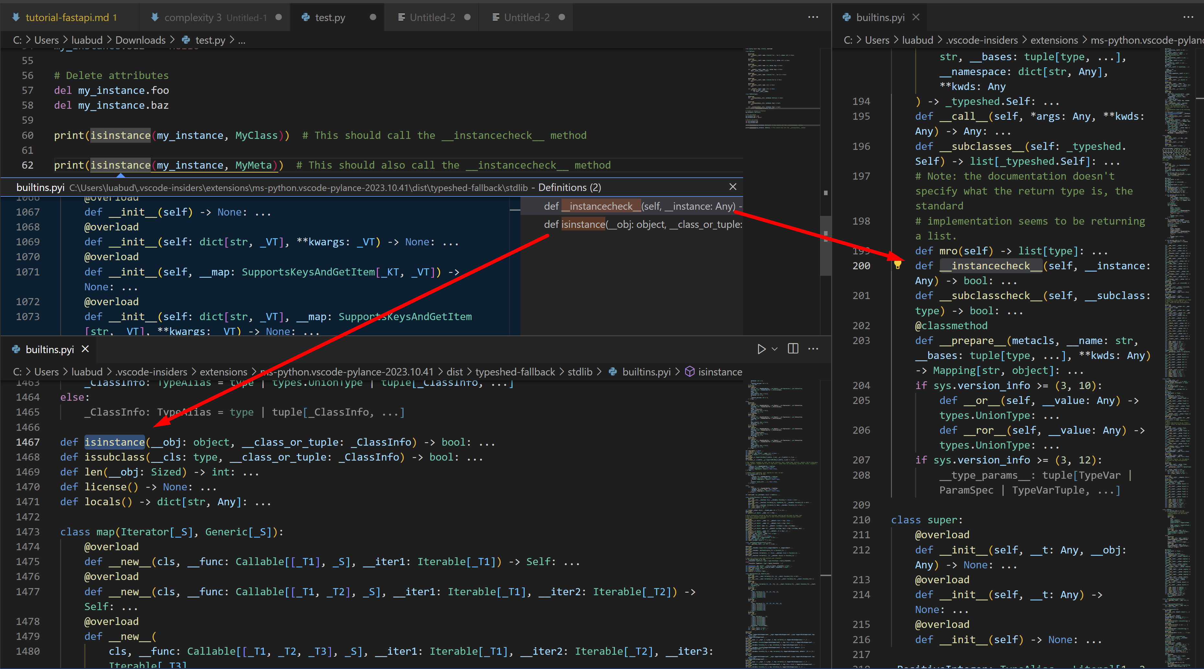This screenshot has height=669, width=1204.
Task: Close the bottom builtins.pyi tab
Action: 85,349
